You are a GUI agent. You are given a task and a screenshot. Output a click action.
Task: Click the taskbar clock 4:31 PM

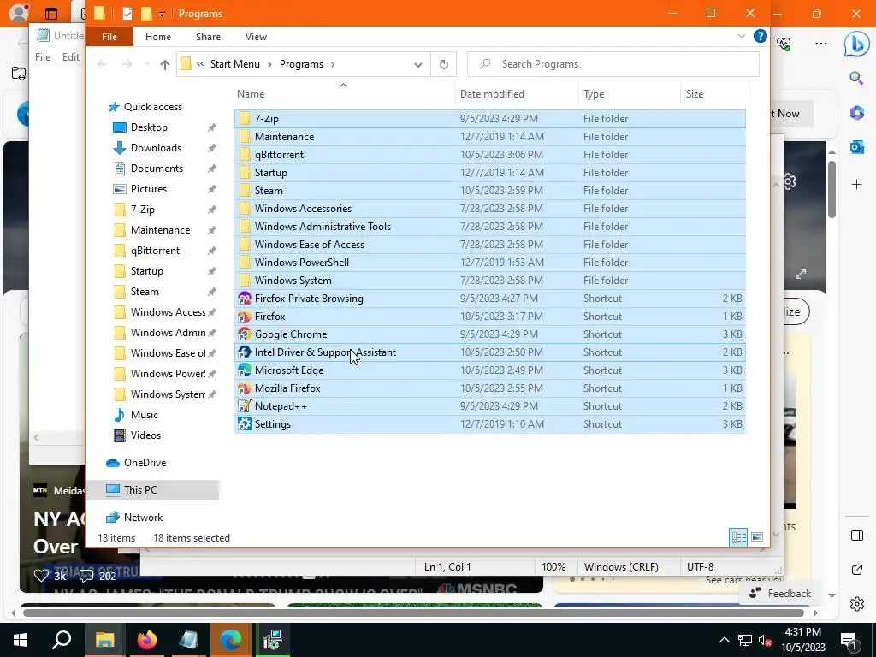click(x=802, y=632)
